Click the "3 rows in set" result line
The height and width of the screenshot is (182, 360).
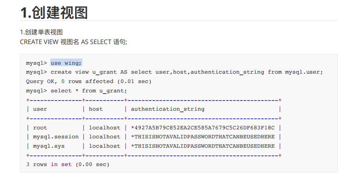[68, 164]
